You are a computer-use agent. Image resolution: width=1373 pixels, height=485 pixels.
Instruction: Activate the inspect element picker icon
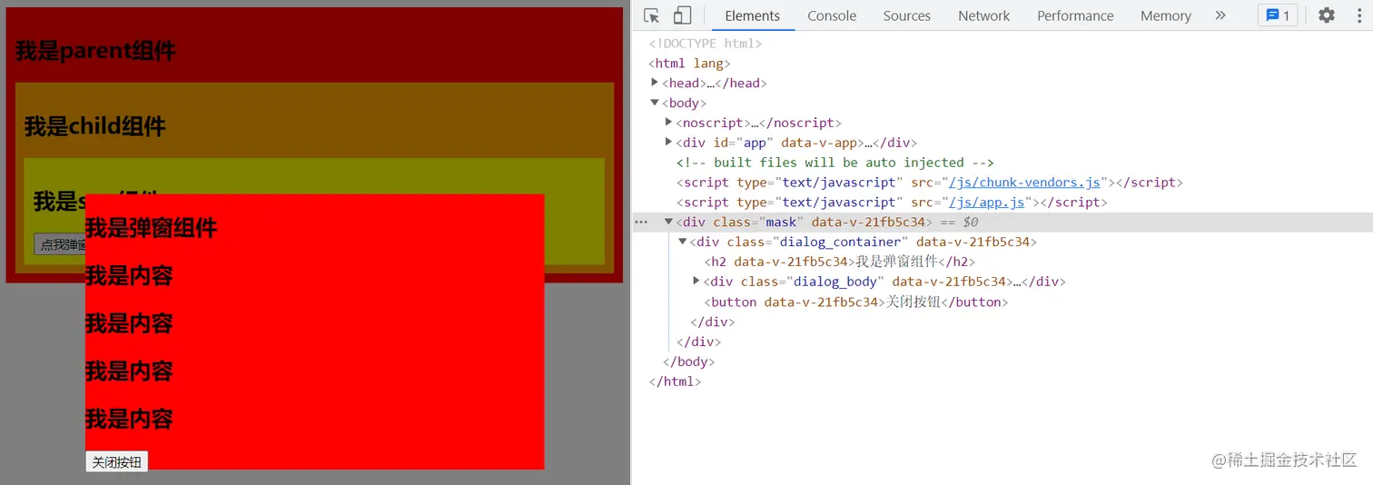[x=651, y=15]
